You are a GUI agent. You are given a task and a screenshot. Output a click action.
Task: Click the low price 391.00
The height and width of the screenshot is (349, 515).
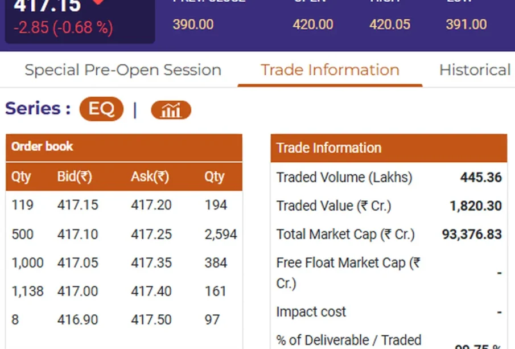(x=467, y=24)
